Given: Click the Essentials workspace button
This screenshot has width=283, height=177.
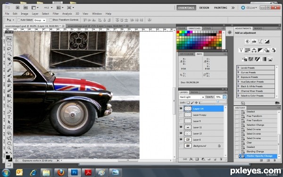Looking at the screenshot, I should tap(186, 8).
